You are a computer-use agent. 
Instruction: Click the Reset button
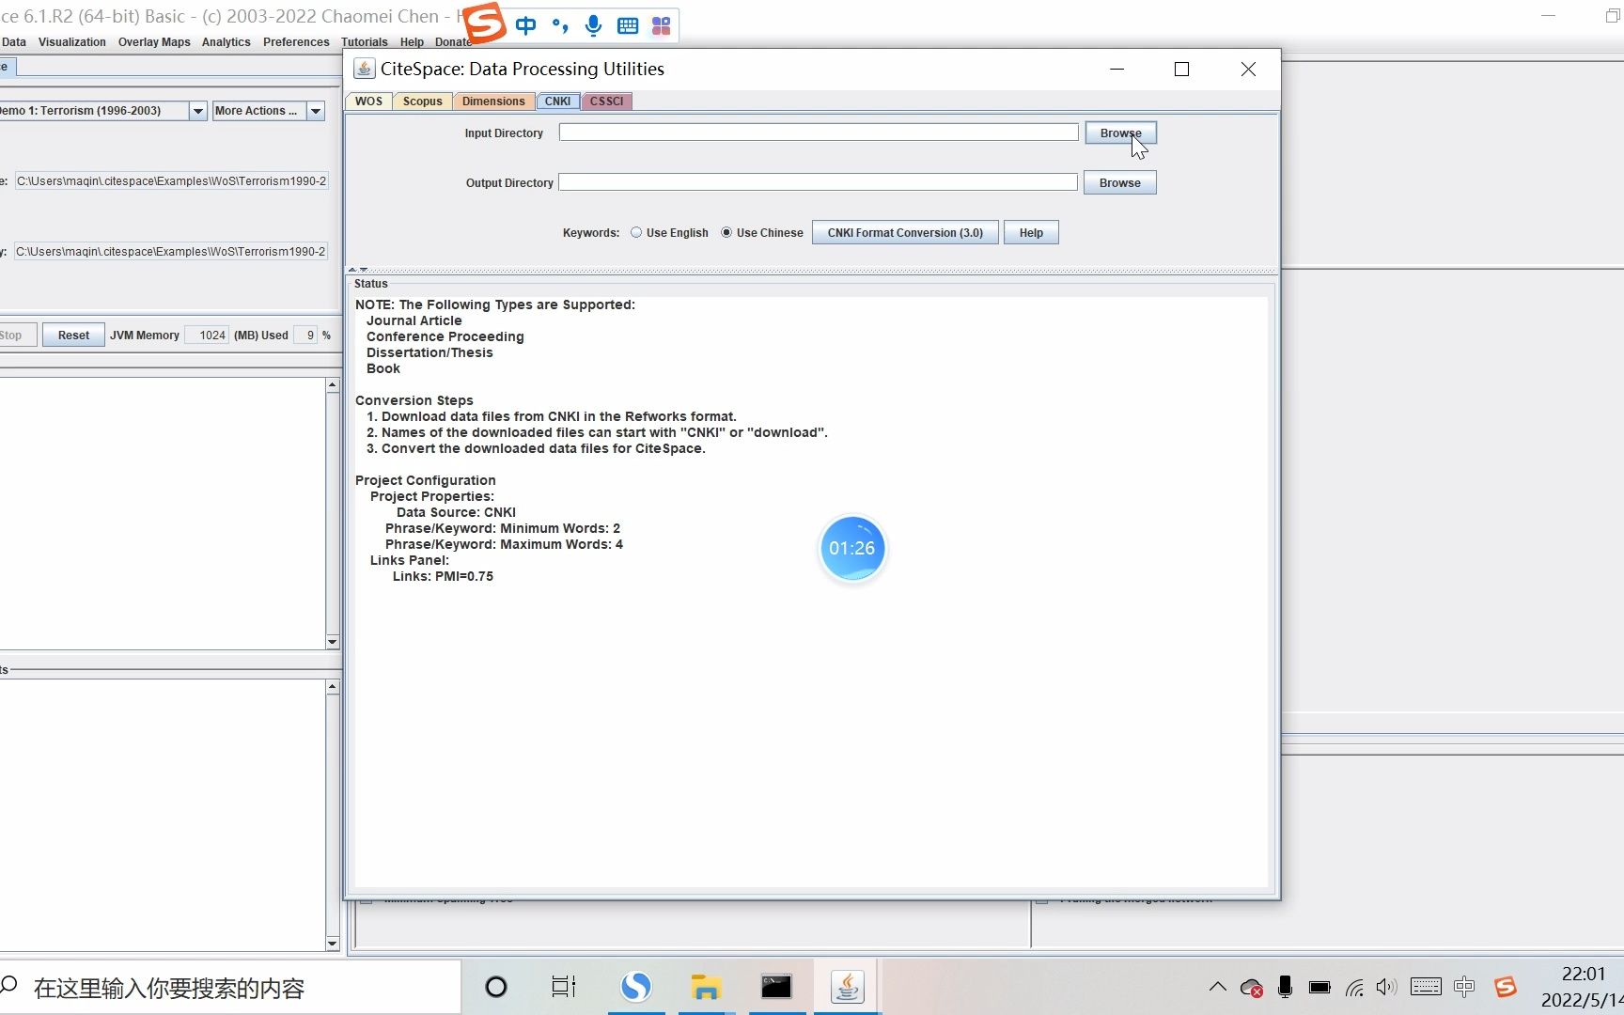pos(73,336)
